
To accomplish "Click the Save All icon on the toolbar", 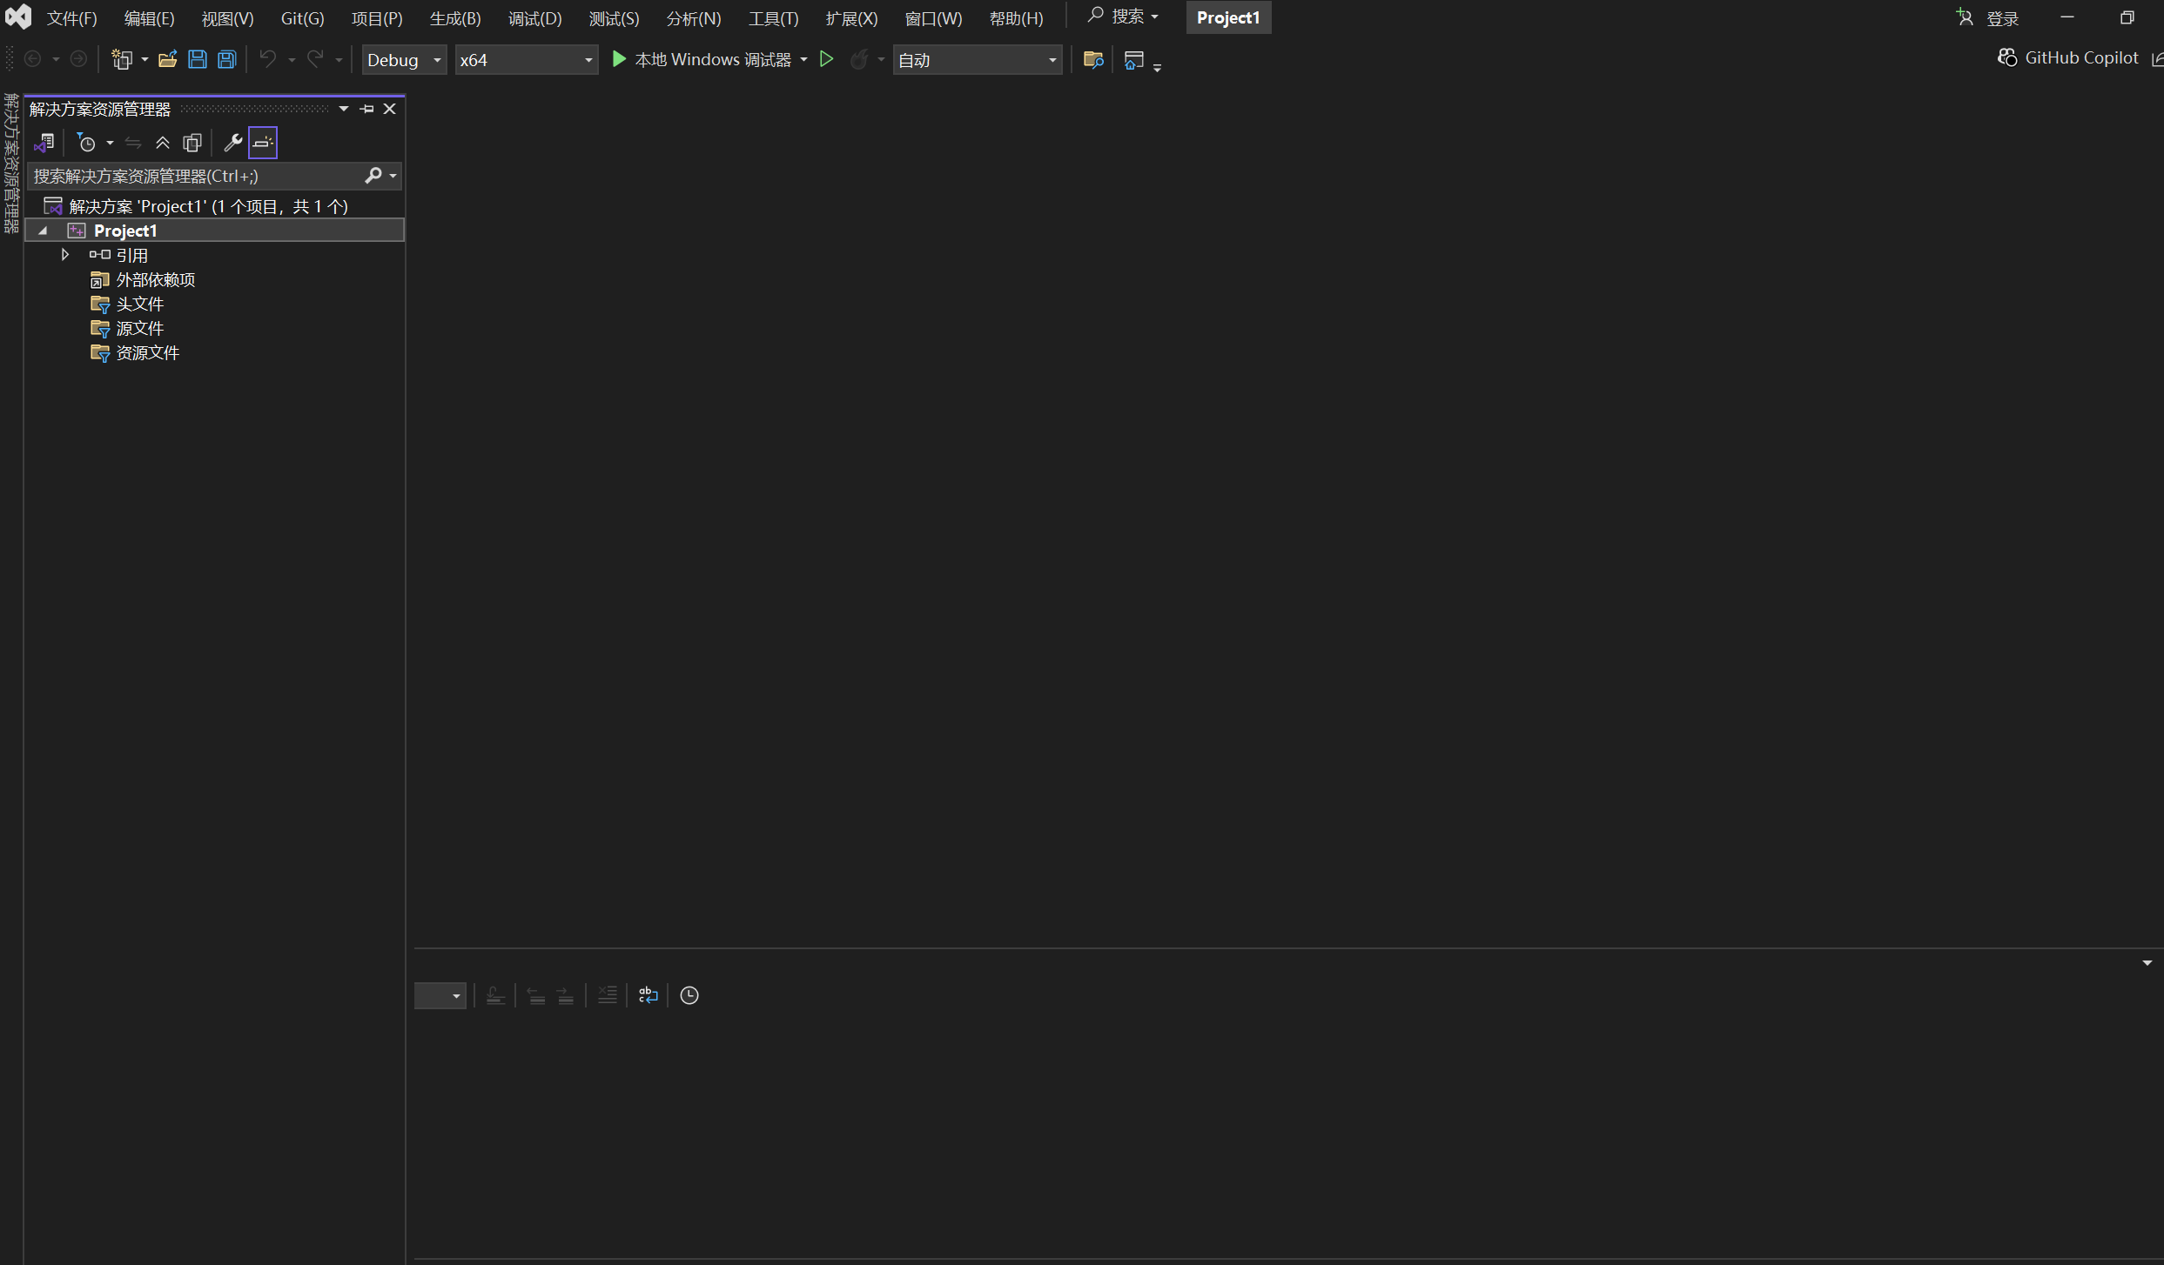I will point(225,58).
